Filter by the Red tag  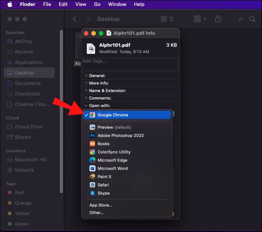pyautogui.click(x=29, y=193)
